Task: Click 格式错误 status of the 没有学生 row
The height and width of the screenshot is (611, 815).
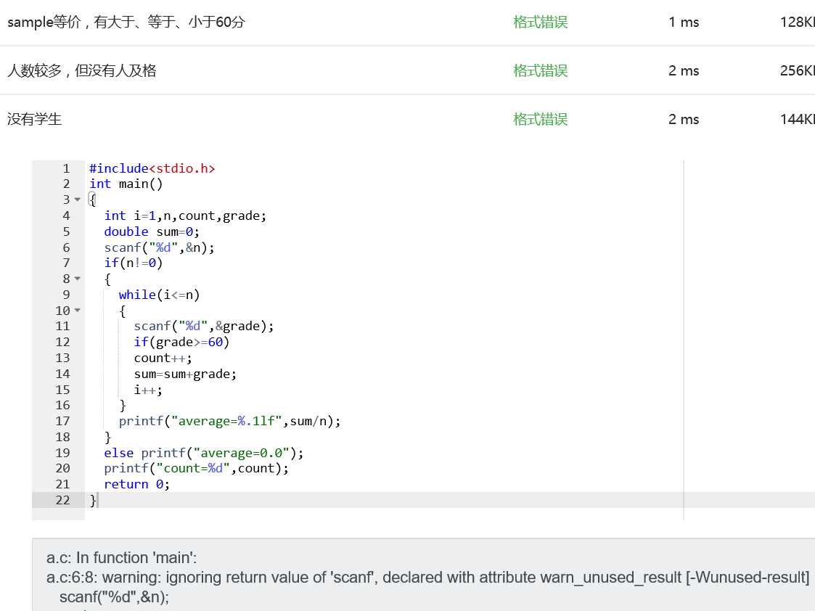Action: click(540, 119)
